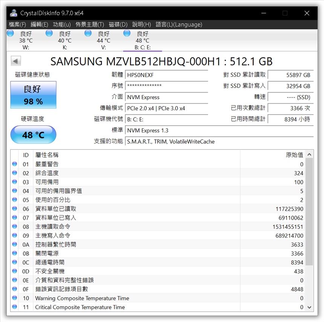Screen dimensions: 324x322
Task: Click the status orb for attribute 04 可用的備用臨界值
Action: click(14, 191)
